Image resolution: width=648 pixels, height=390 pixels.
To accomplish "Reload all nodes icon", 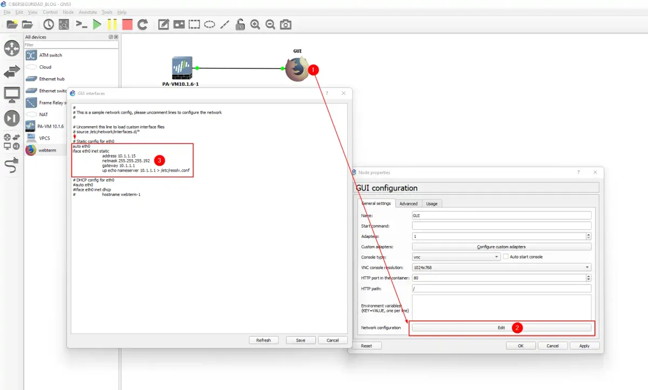I will point(143,24).
